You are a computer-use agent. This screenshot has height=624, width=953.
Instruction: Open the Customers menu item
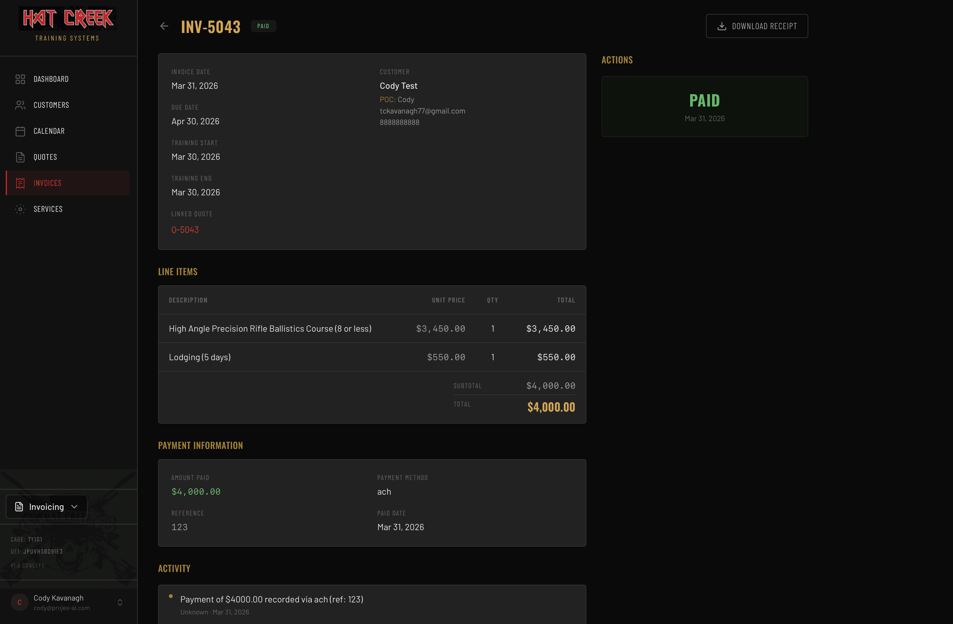tap(68, 105)
